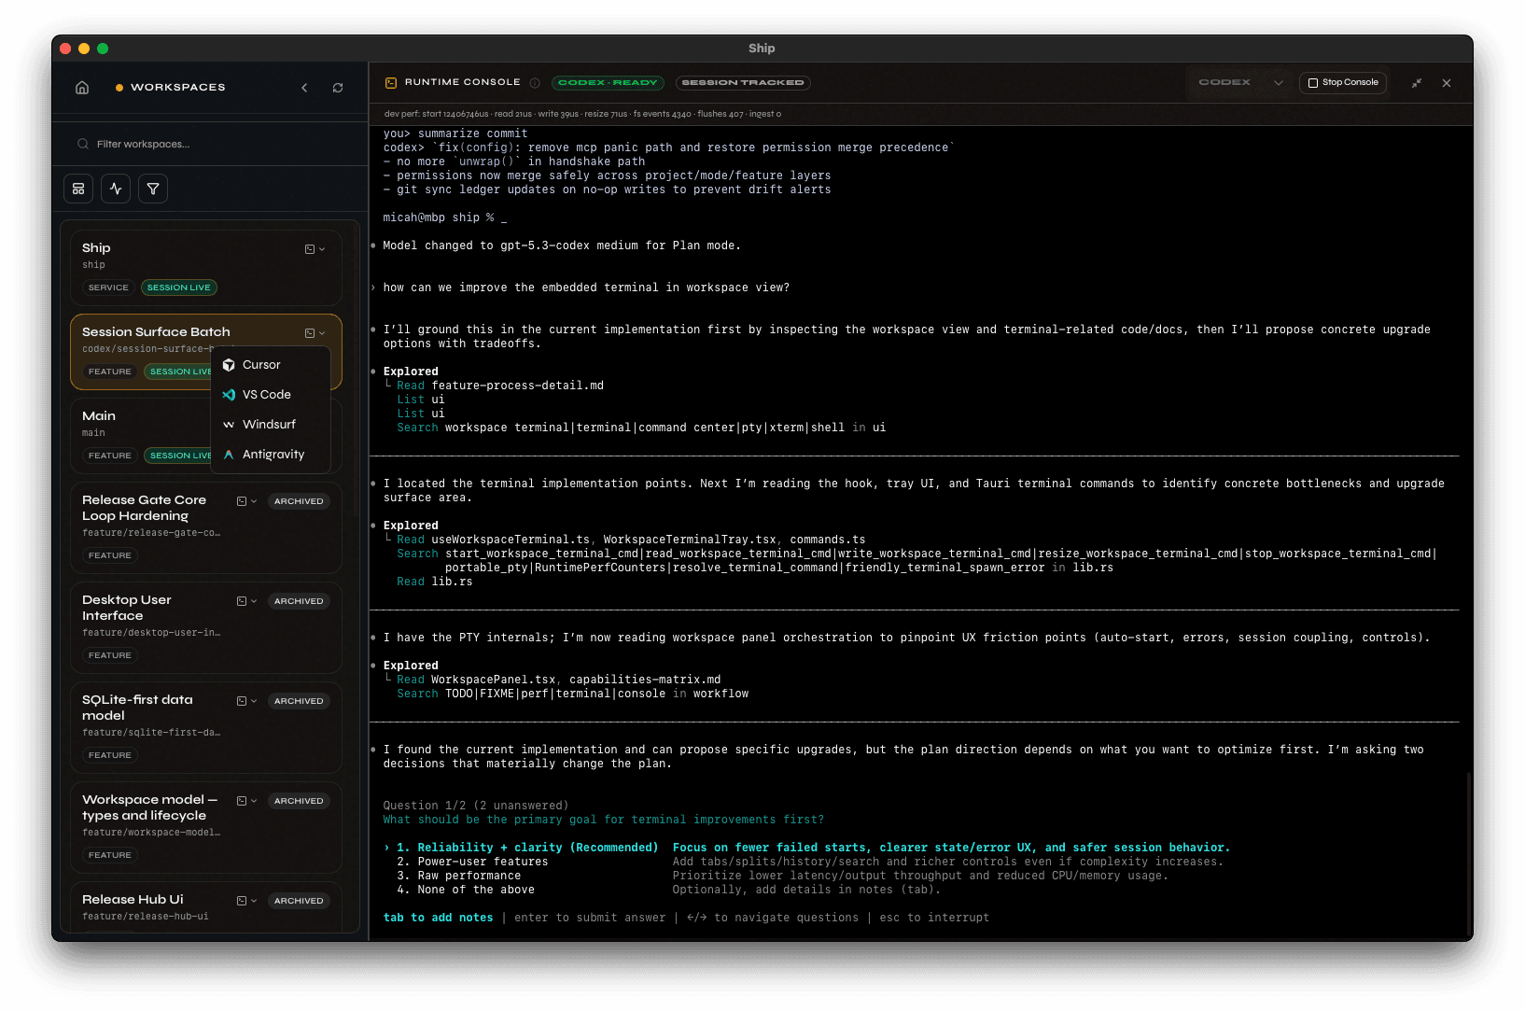Select the grid layout view icon

coord(78,188)
